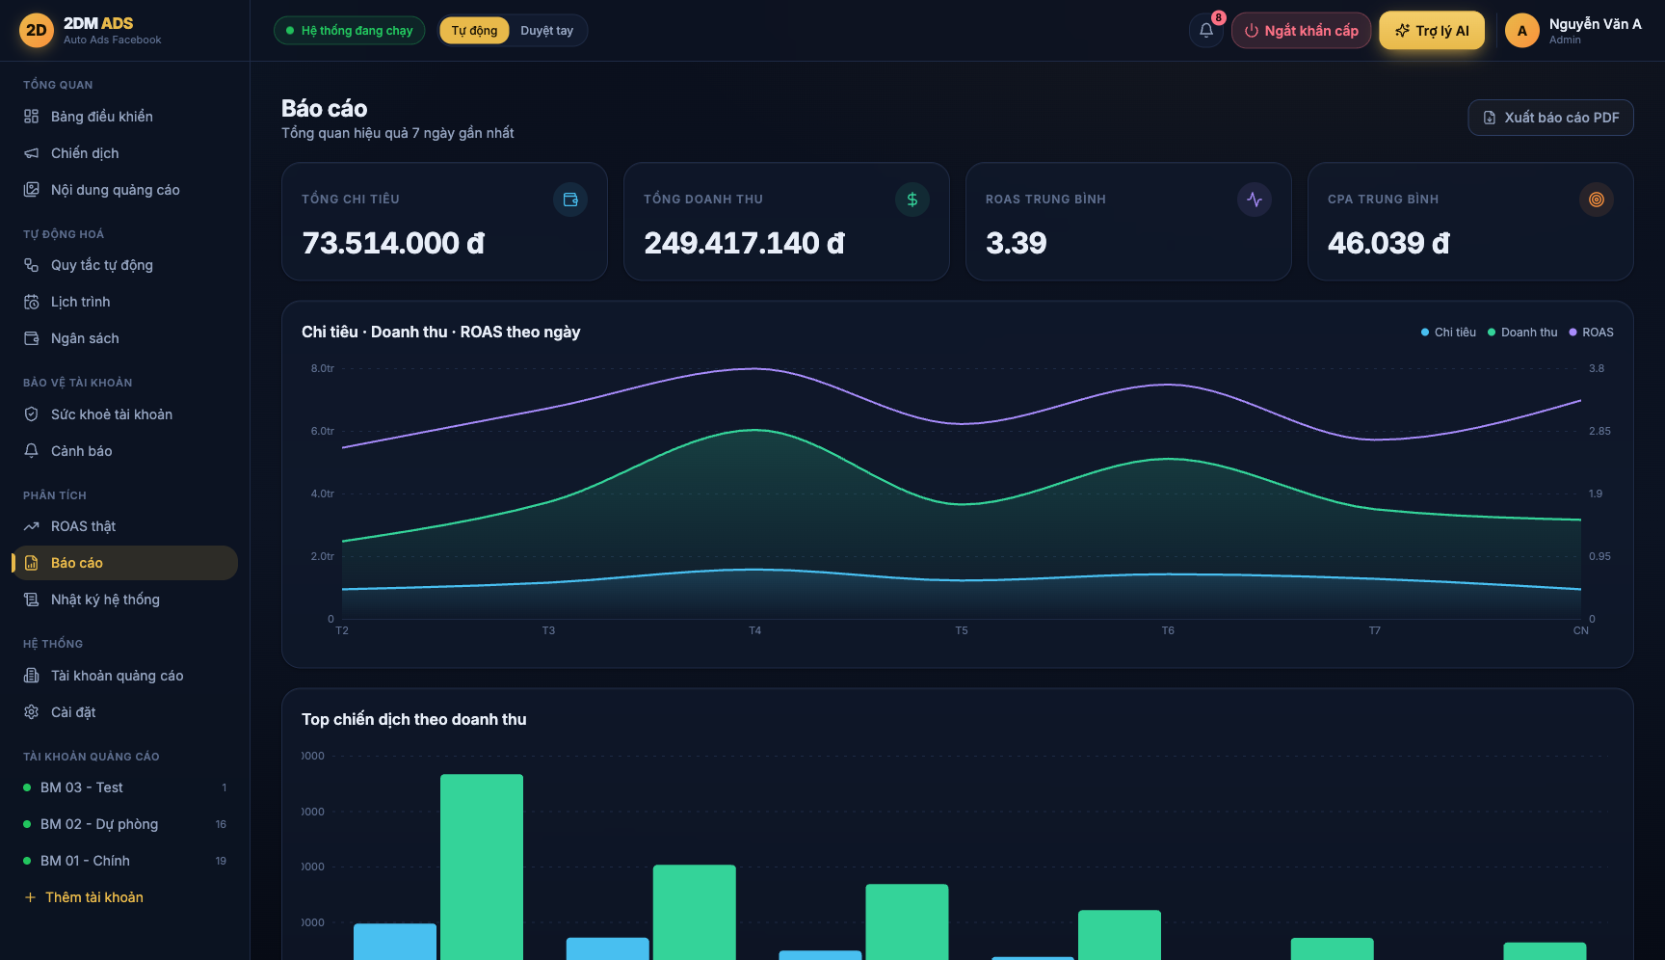Click the wallet icon in Tổng chi tiêu card

[x=570, y=200]
